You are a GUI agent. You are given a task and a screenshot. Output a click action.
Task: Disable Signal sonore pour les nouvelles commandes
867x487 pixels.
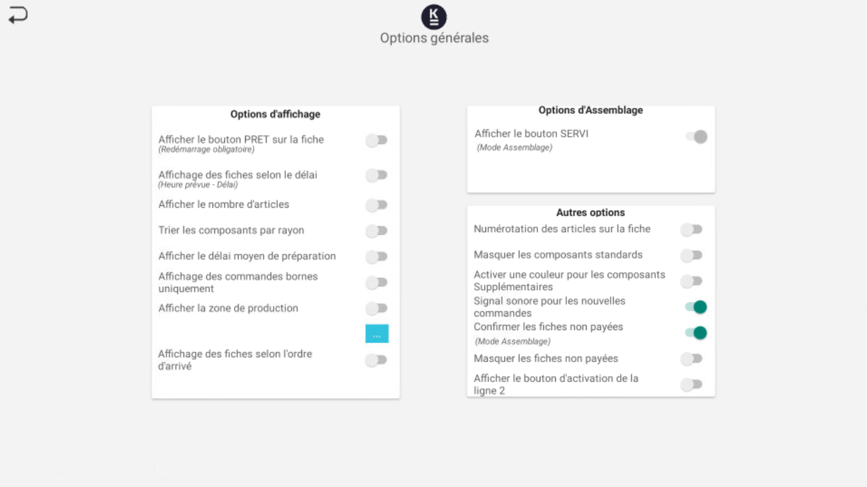(x=696, y=307)
